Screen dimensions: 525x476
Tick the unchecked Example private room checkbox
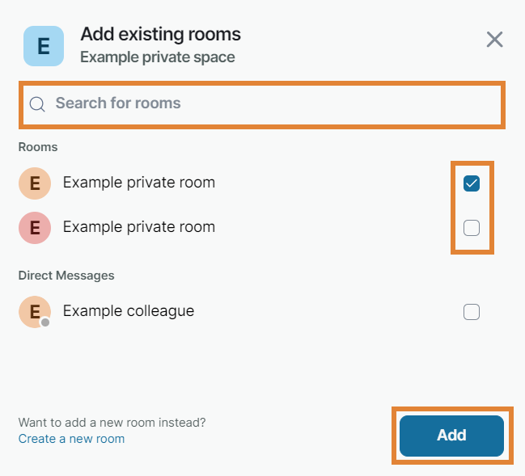(x=472, y=228)
